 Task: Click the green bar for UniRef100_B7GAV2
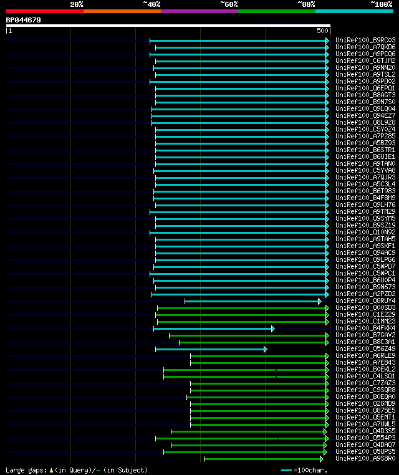[x=248, y=335]
